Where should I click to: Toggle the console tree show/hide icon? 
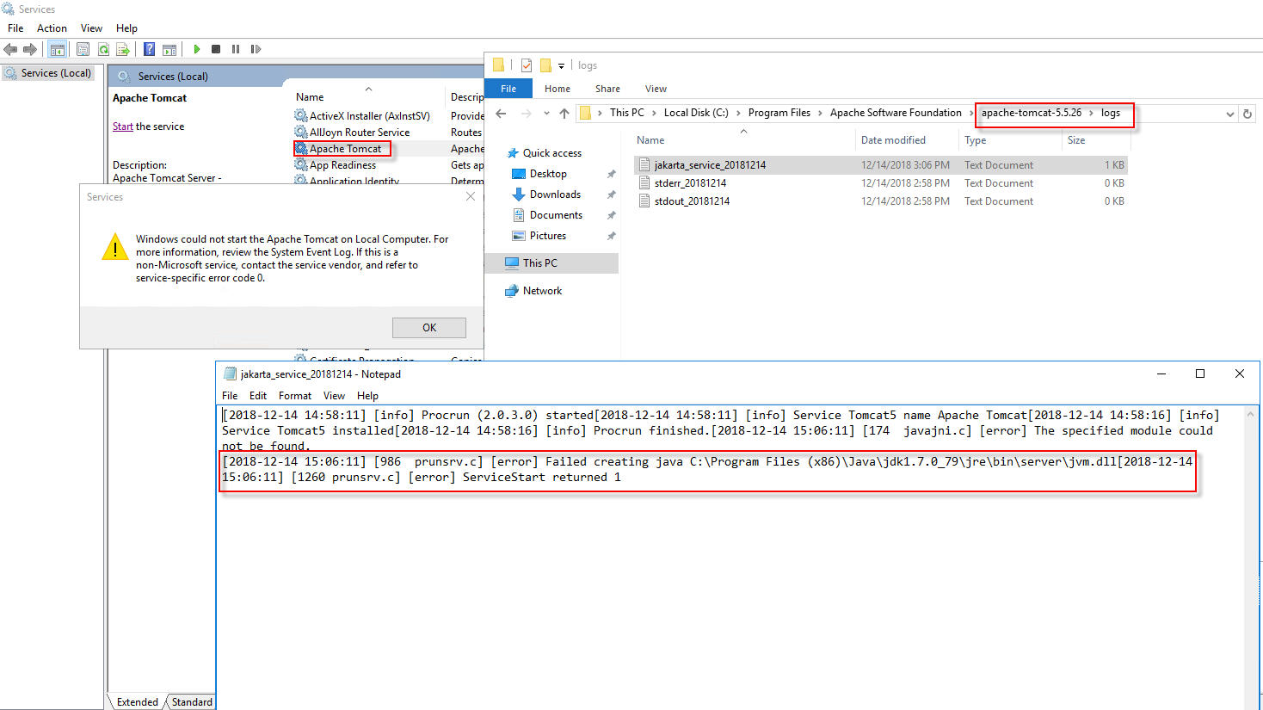pyautogui.click(x=57, y=48)
